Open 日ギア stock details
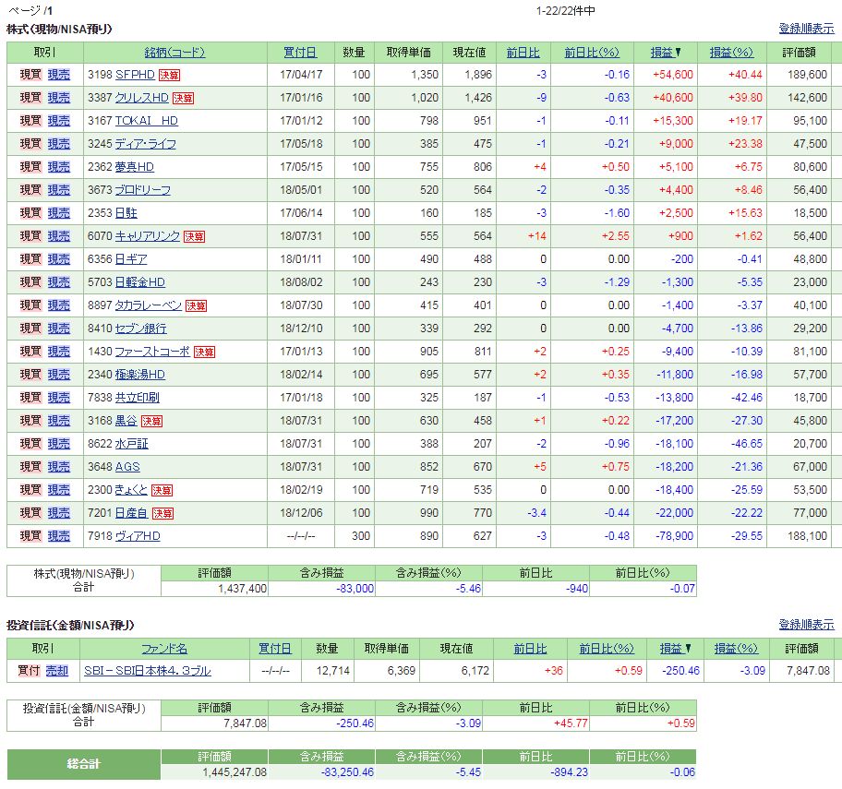The height and width of the screenshot is (789, 842). point(131,259)
